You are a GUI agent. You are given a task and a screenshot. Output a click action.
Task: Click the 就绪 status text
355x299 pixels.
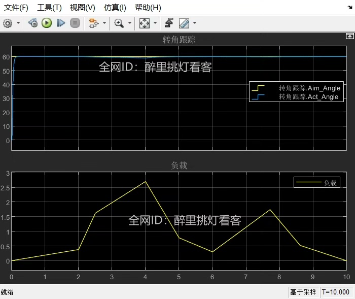[7, 292]
